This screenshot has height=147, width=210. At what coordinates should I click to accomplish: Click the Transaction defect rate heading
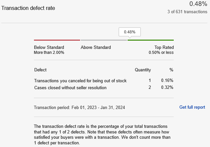point(28,8)
